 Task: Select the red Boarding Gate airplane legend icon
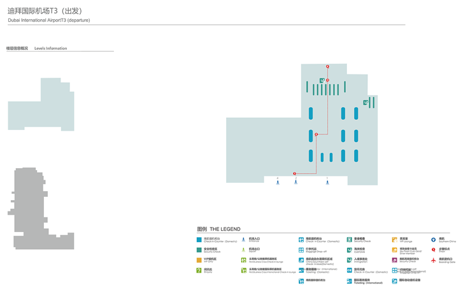point(433,260)
